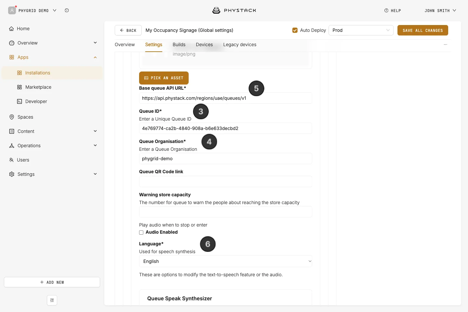
Task: Click the Queue ID input field
Action: coord(226,128)
